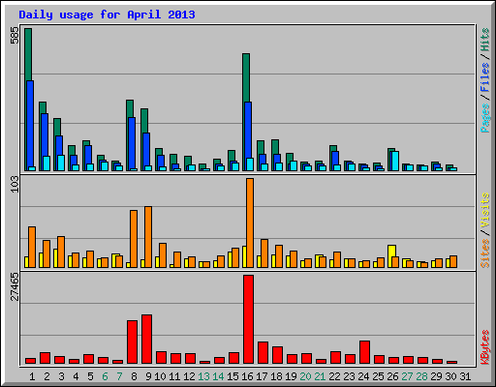The image size is (496, 387).
Task: Click green weekend day label 13
Action: (x=203, y=376)
